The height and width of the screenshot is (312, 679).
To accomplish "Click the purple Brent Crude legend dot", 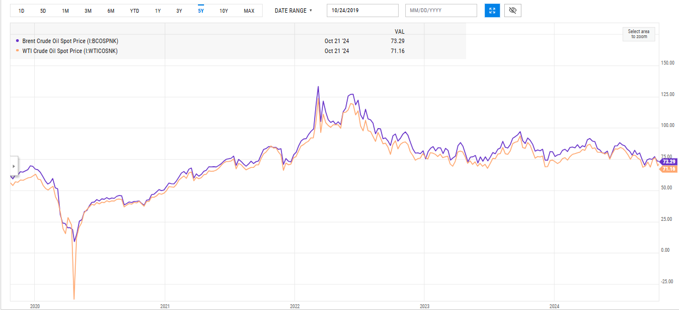I will [17, 41].
